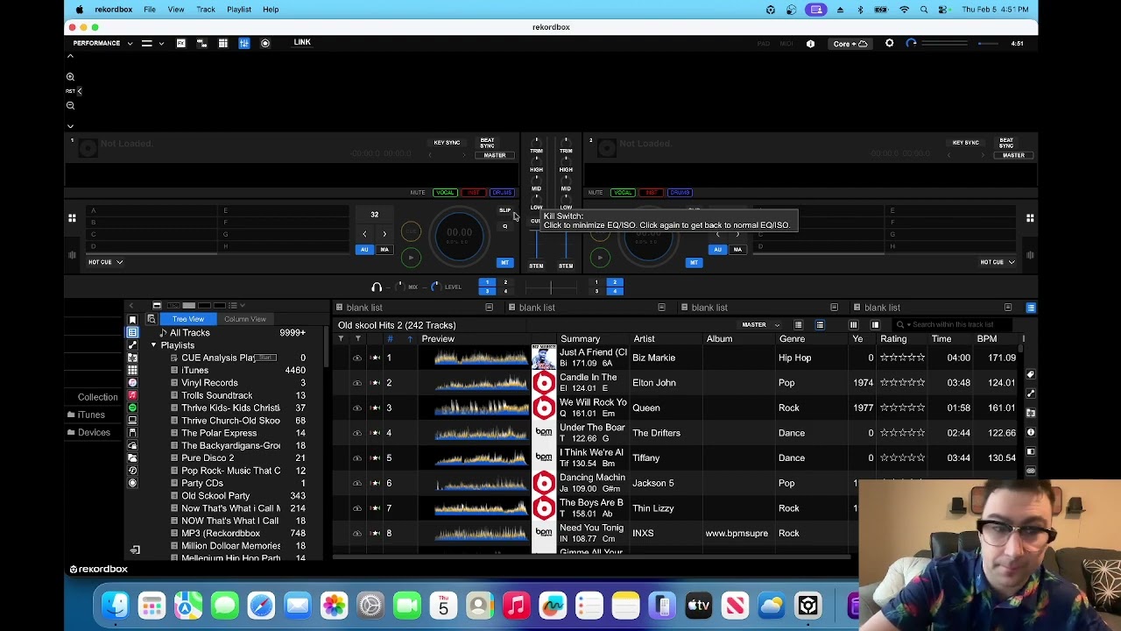Click the CUE button on deck 1
The height and width of the screenshot is (631, 1121).
pos(411,232)
